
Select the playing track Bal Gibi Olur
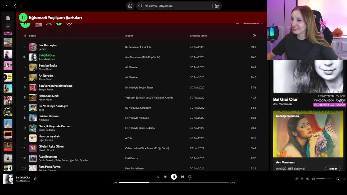pos(47,55)
